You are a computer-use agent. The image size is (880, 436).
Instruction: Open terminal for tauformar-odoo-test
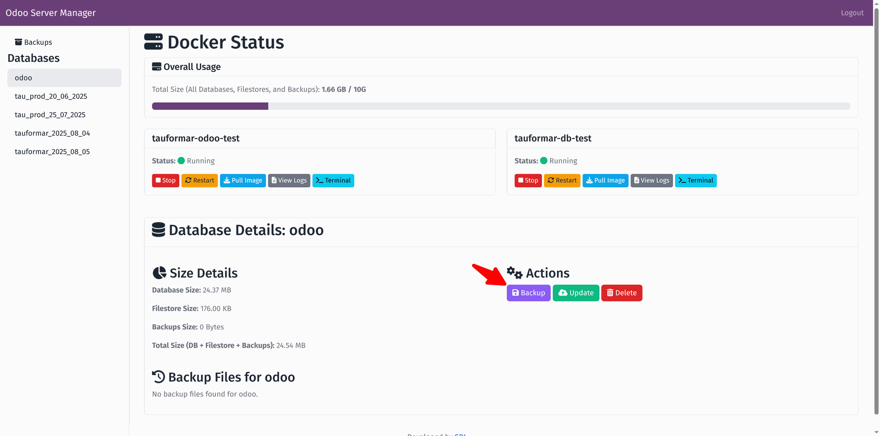pyautogui.click(x=333, y=180)
